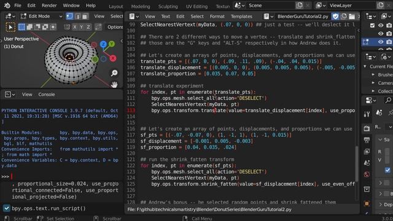Click the green Y axis gizmo ball
Image resolution: width=393 pixels, height=221 pixels.
pos(112,44)
